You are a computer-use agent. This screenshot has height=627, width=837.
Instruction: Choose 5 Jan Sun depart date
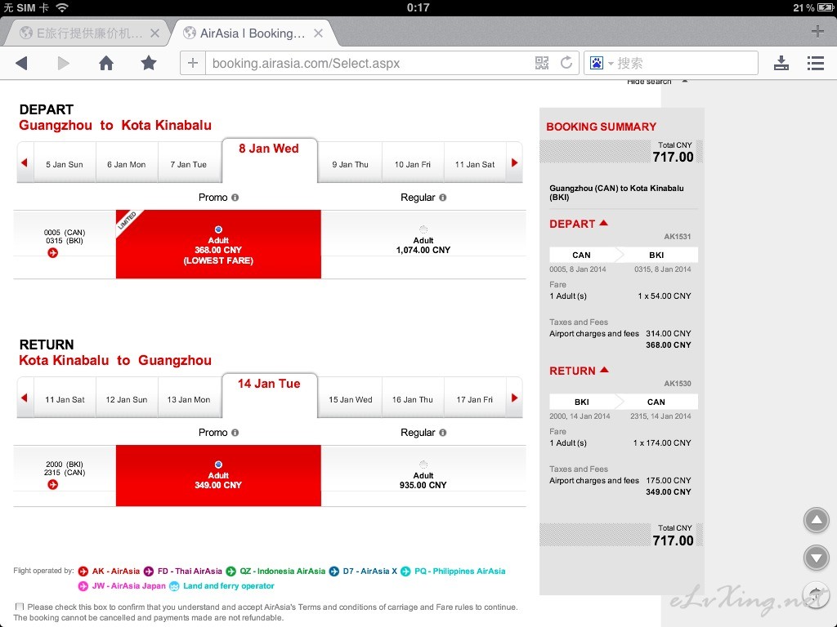[65, 165]
